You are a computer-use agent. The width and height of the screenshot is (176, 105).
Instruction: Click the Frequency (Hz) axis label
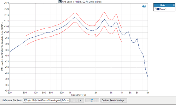click(78, 95)
